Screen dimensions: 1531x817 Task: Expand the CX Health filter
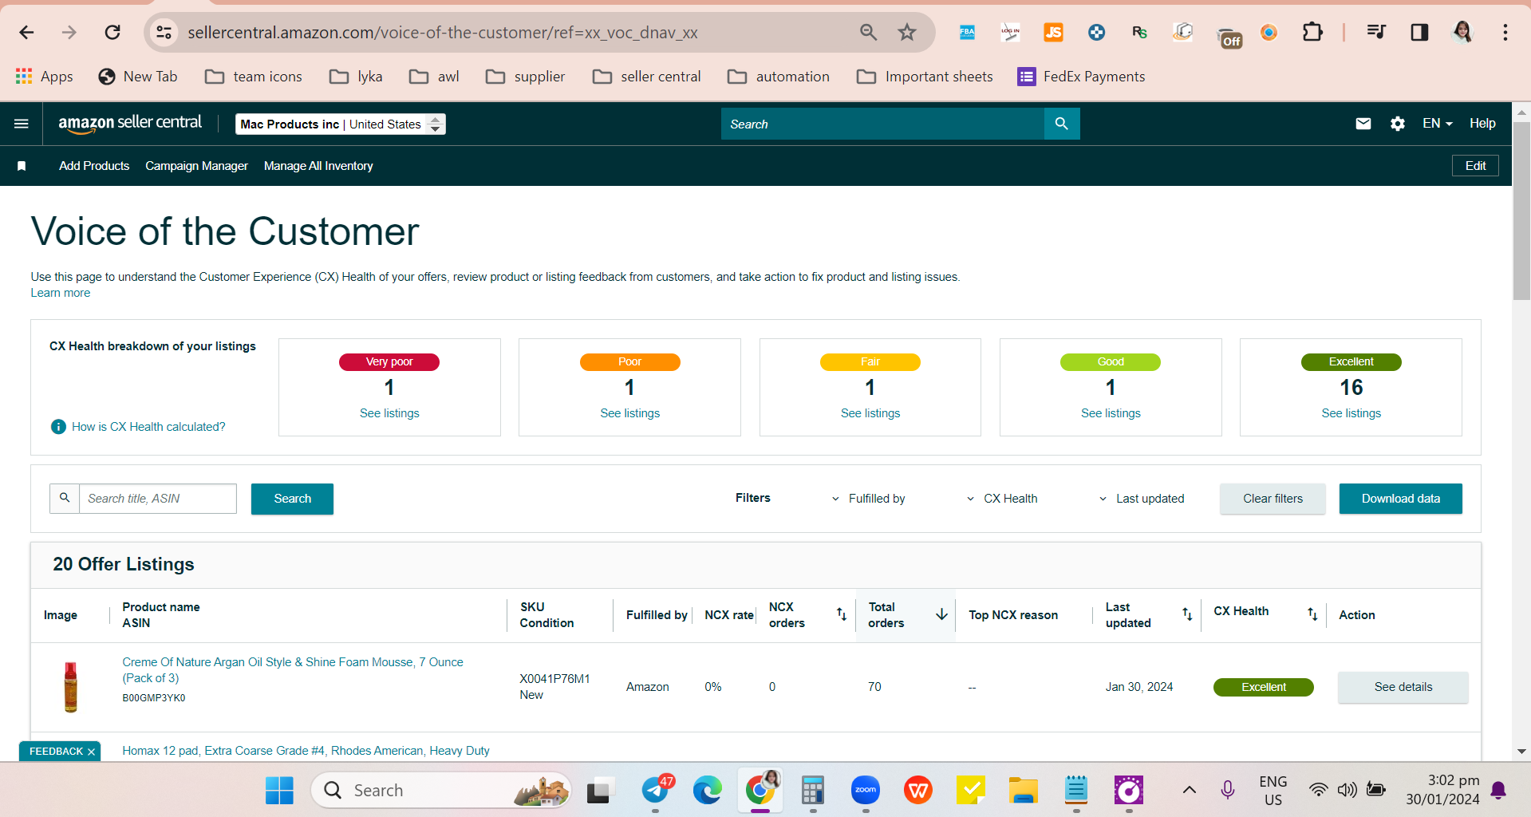click(x=1002, y=499)
